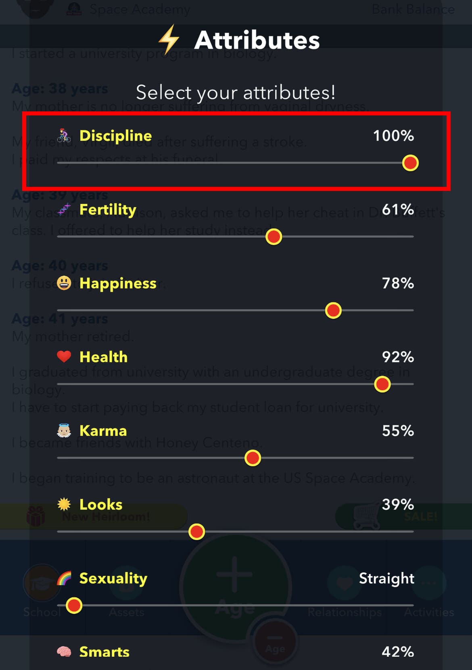Click the Smarts attribute label

104,652
